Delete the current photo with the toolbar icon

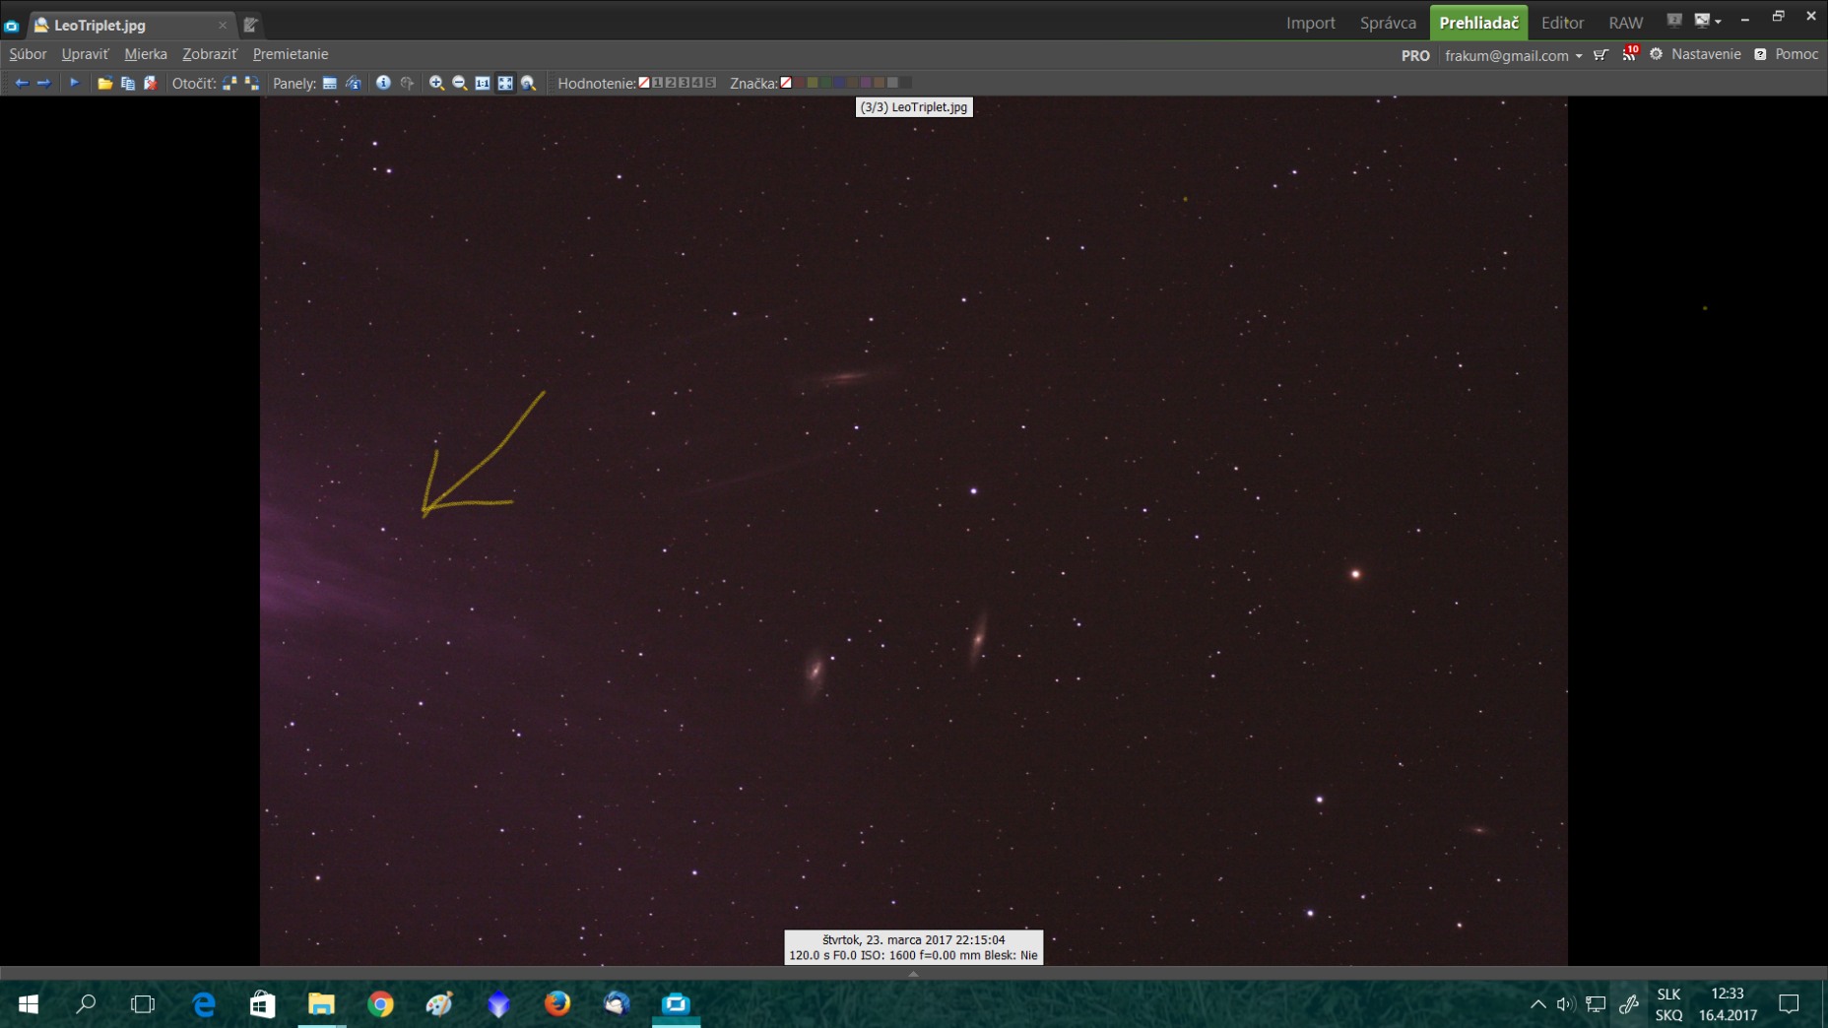tap(151, 84)
